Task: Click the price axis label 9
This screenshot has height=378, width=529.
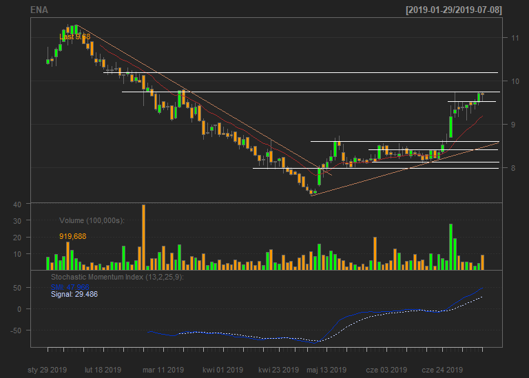Action: point(513,125)
